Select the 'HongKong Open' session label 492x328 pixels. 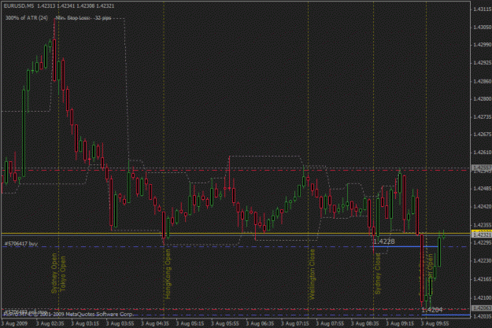click(x=168, y=274)
